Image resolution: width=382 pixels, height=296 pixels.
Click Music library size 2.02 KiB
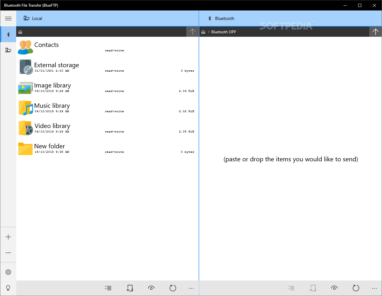click(x=187, y=111)
